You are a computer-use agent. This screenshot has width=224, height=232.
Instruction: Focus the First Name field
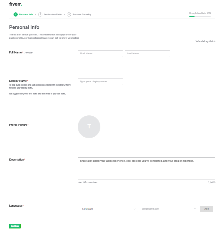(x=100, y=54)
